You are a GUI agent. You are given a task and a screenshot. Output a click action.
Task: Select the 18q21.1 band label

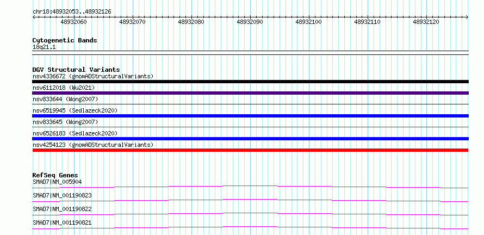click(44, 47)
